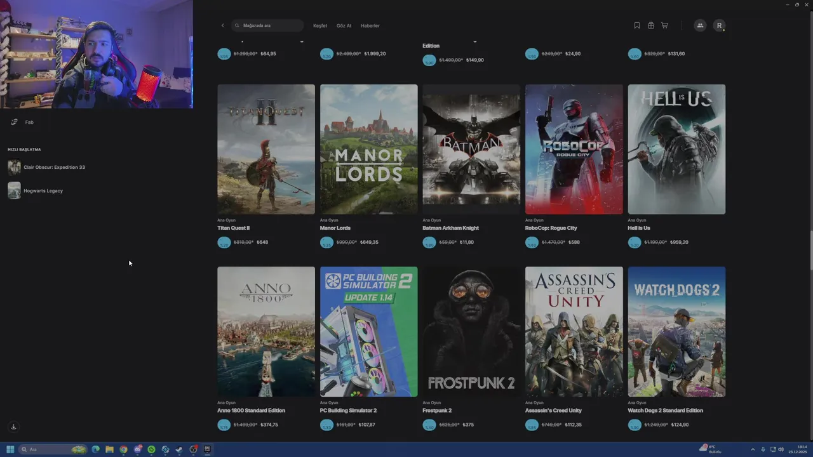The height and width of the screenshot is (457, 813).
Task: Click the discount badge under Frostpunk 2
Action: 429,425
